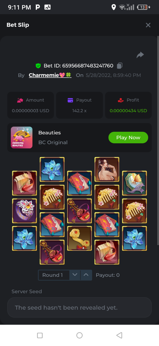Open the Charmemie user profile link
Screen dimensions: 159x346
point(50,75)
